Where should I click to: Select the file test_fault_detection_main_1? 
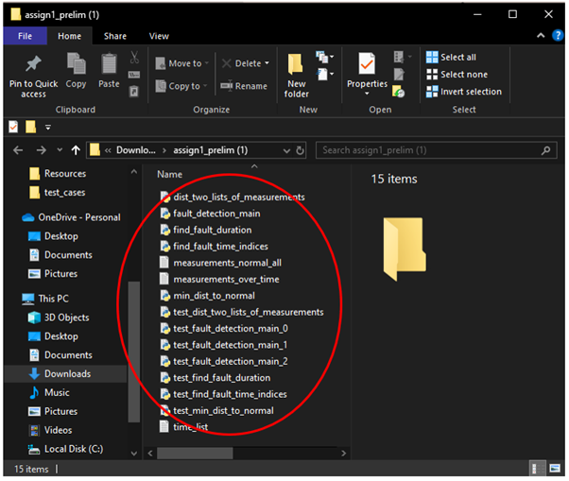223,345
